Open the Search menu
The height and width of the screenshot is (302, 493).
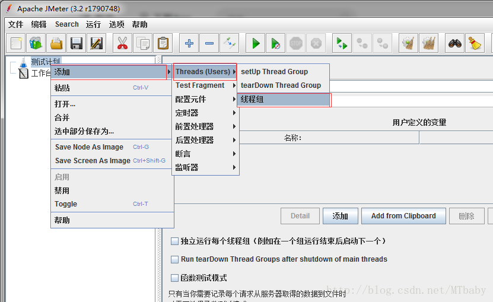click(66, 24)
